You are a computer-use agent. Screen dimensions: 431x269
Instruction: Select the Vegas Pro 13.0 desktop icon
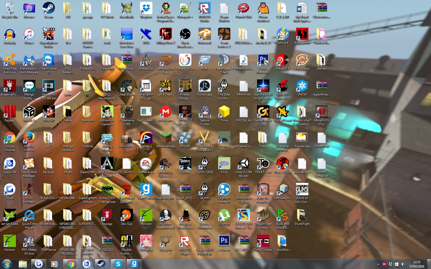(49, 90)
